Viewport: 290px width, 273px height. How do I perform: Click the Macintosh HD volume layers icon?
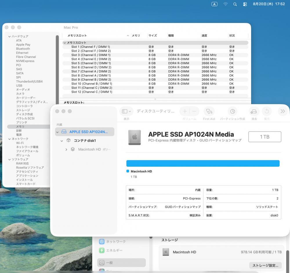[73, 149]
